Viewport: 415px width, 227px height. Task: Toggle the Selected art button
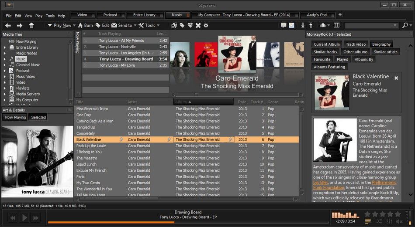pos(38,117)
